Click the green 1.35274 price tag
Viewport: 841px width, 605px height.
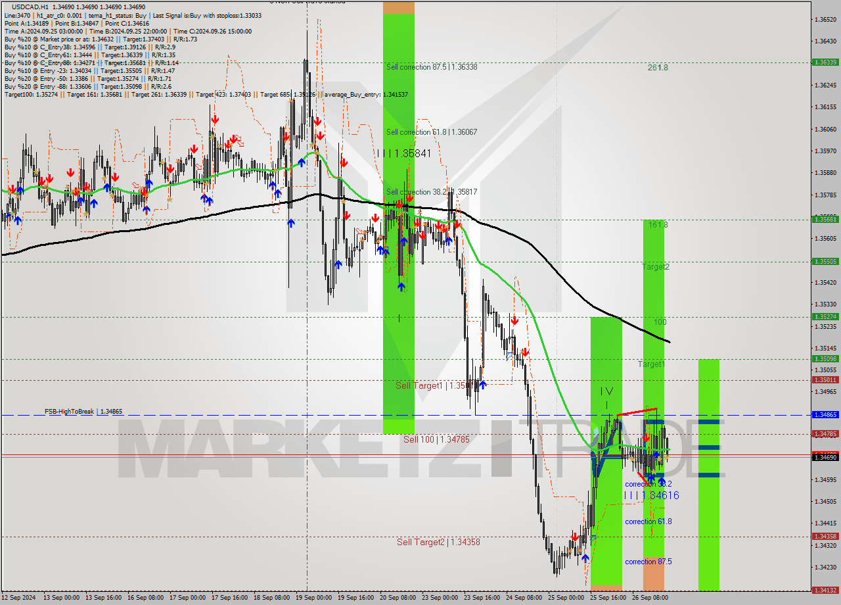tap(825, 316)
